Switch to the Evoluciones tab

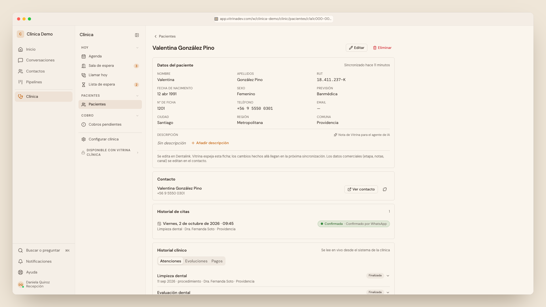(x=196, y=261)
